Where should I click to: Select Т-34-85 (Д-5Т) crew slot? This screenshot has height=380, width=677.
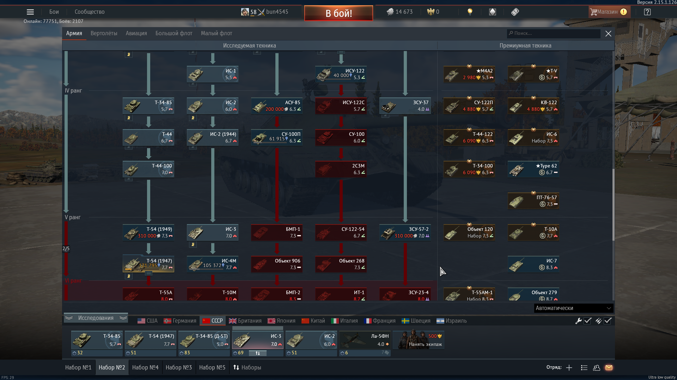[x=204, y=340]
